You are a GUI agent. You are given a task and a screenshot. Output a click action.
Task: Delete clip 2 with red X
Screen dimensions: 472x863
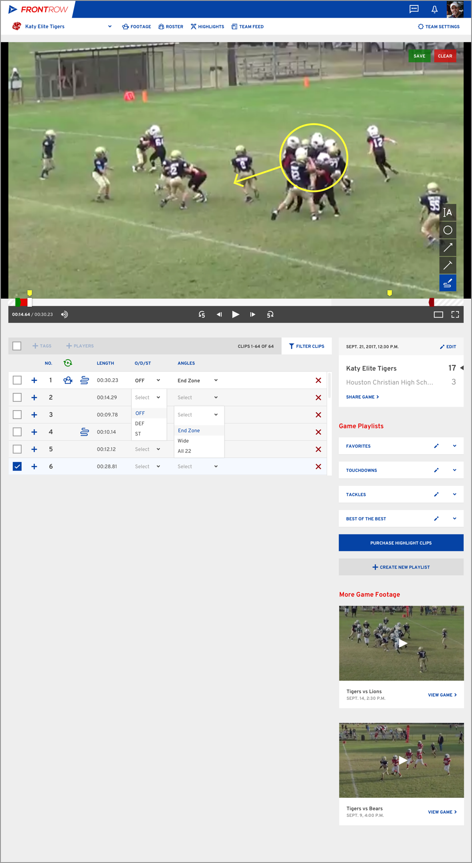pos(318,398)
